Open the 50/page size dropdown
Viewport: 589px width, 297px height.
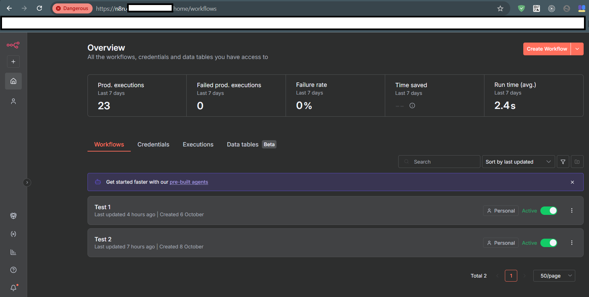pyautogui.click(x=554, y=276)
